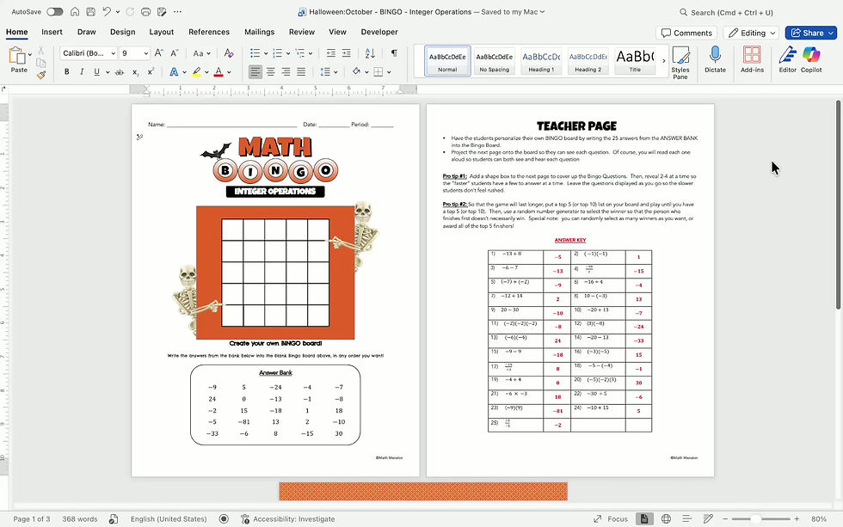Switch to the Insert tab

(x=52, y=32)
